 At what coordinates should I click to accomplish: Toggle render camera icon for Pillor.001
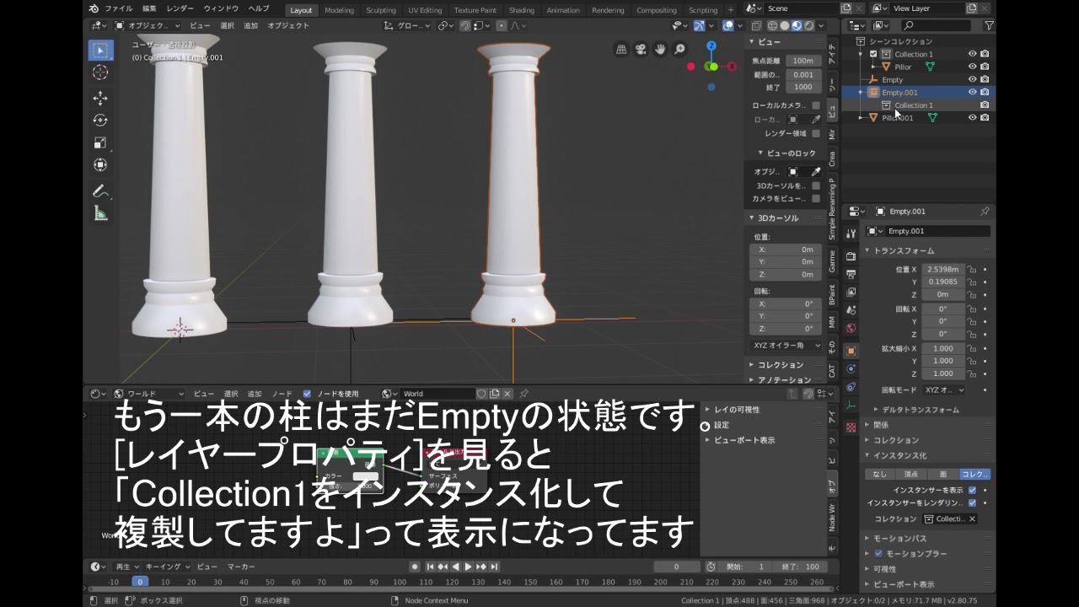click(x=985, y=118)
